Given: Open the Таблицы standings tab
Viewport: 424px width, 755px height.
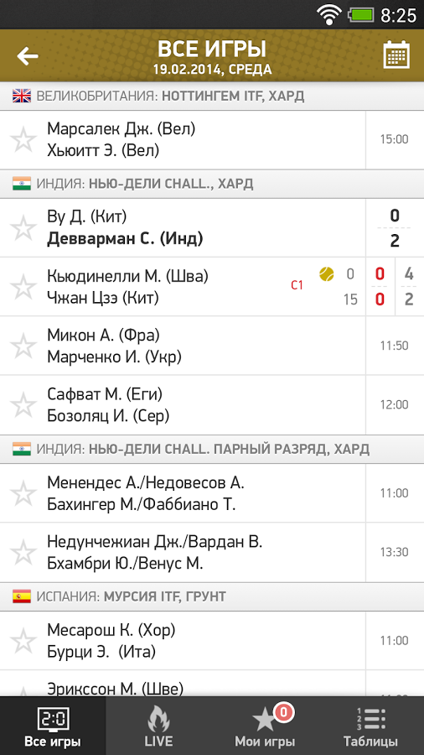Looking at the screenshot, I should (370, 726).
